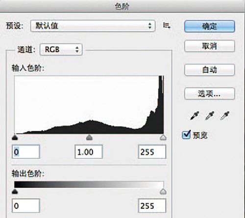245x218 pixels.
Task: Click the input shadow value field
Action: [x=26, y=152]
